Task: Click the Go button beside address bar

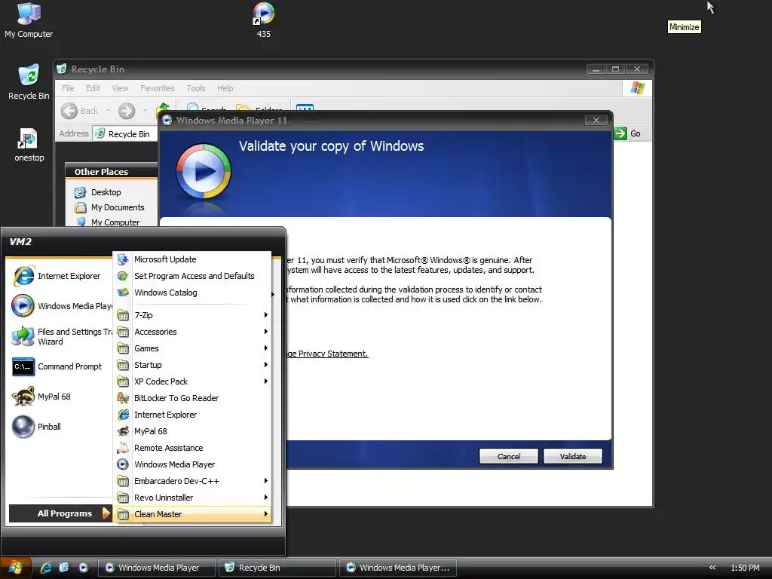Action: click(x=628, y=133)
